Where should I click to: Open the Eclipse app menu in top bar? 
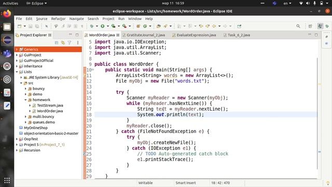37,3
